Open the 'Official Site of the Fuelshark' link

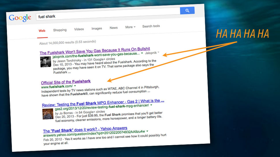point(66,82)
